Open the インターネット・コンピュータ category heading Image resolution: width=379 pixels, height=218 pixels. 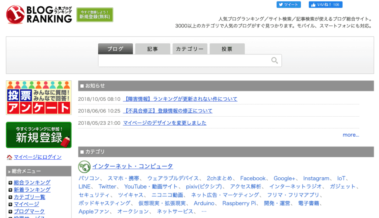coord(133,166)
